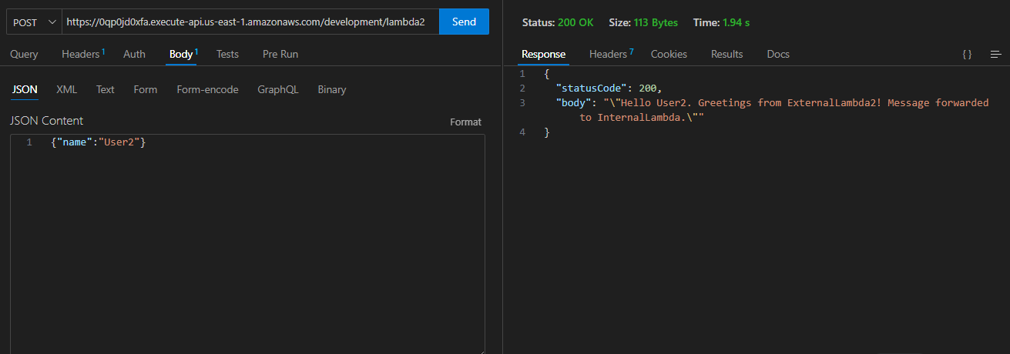Viewport: 1010px width, 354px height.
Task: Select the GraphQL body type
Action: click(x=277, y=89)
